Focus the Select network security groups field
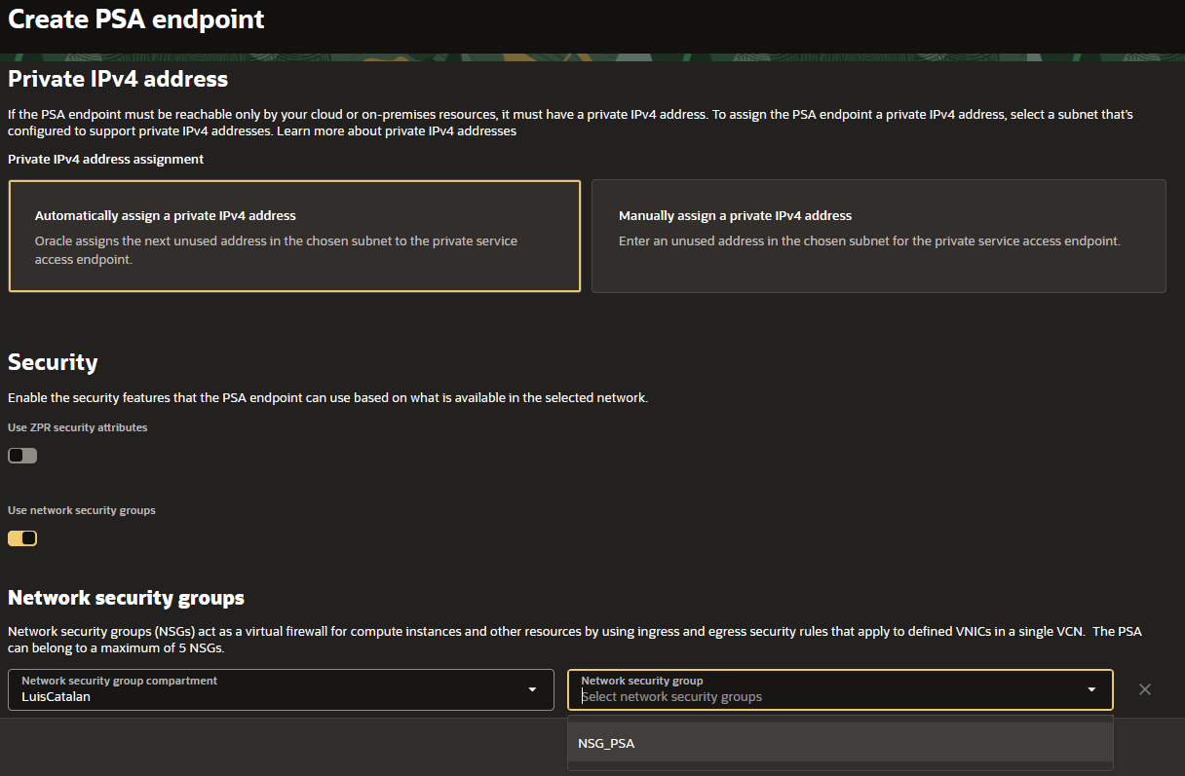The width and height of the screenshot is (1185, 776). (828, 694)
